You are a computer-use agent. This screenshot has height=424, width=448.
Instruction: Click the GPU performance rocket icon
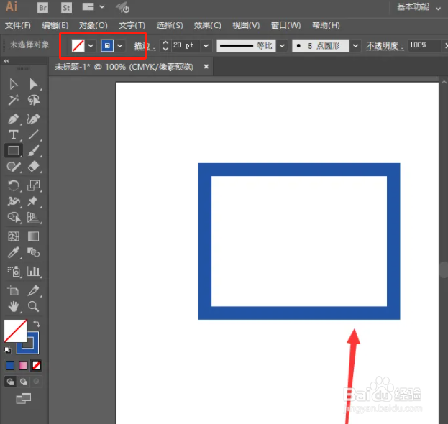click(x=123, y=8)
